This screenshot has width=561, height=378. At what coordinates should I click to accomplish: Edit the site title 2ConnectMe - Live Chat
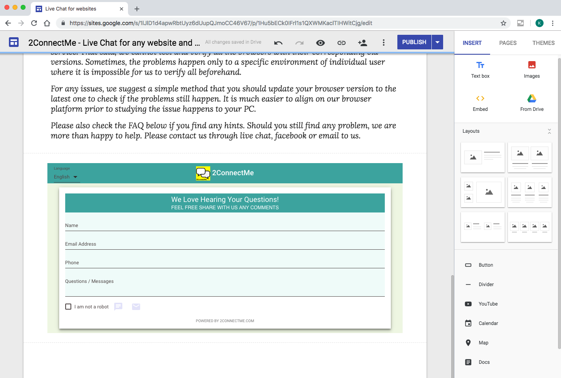[114, 42]
